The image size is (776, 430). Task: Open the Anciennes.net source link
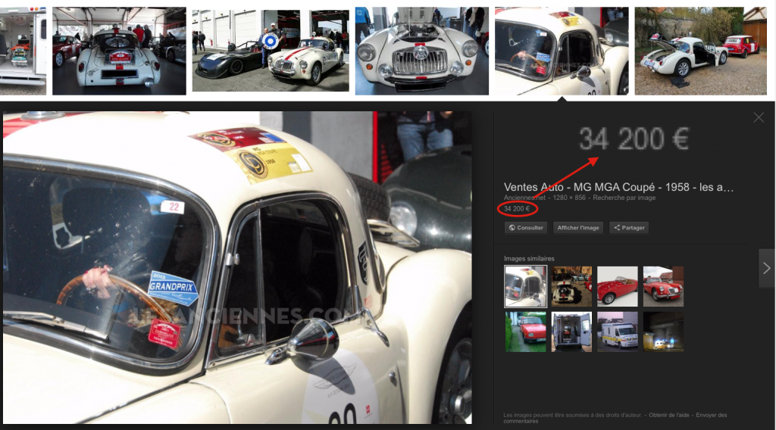[524, 198]
